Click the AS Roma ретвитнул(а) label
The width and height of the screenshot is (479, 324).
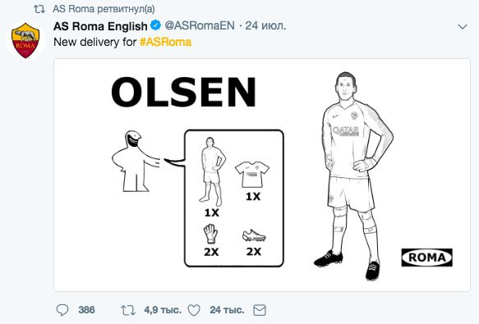[x=104, y=9]
